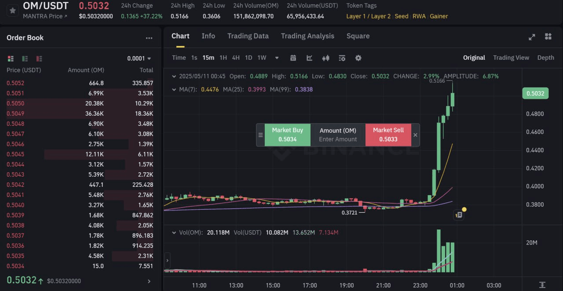
Task: Select the 0.5049 ask price row
Action: [80, 113]
